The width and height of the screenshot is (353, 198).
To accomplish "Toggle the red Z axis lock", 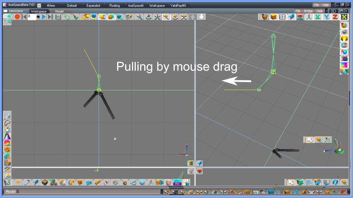I will (335, 17).
